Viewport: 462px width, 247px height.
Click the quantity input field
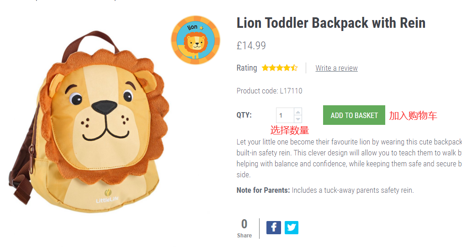(x=284, y=115)
